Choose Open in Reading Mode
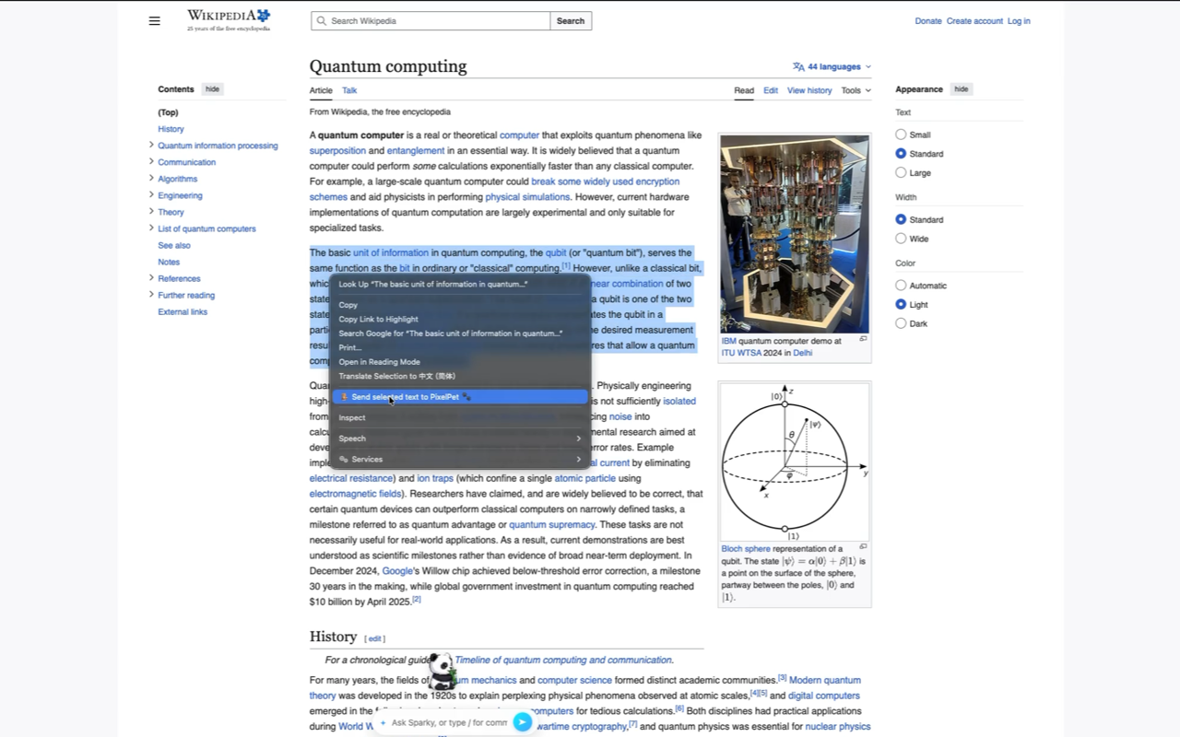The width and height of the screenshot is (1180, 737). [460, 362]
